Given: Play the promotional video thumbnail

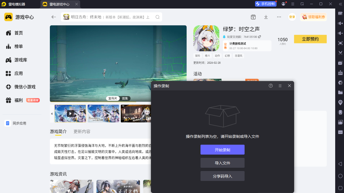Looking at the screenshot, I should click(x=70, y=113).
